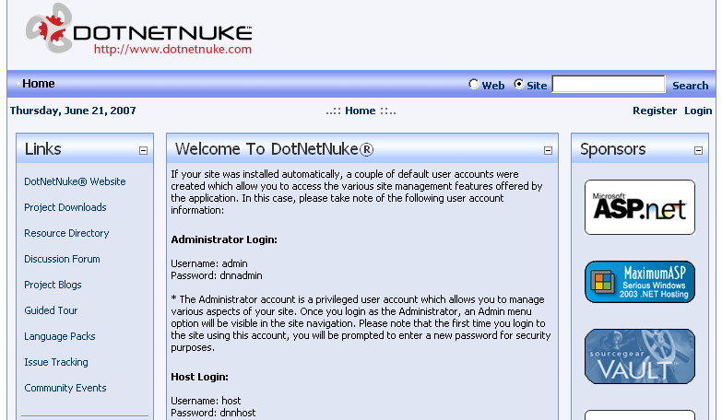Click the Welcome To DotNetNuke® title

click(275, 149)
